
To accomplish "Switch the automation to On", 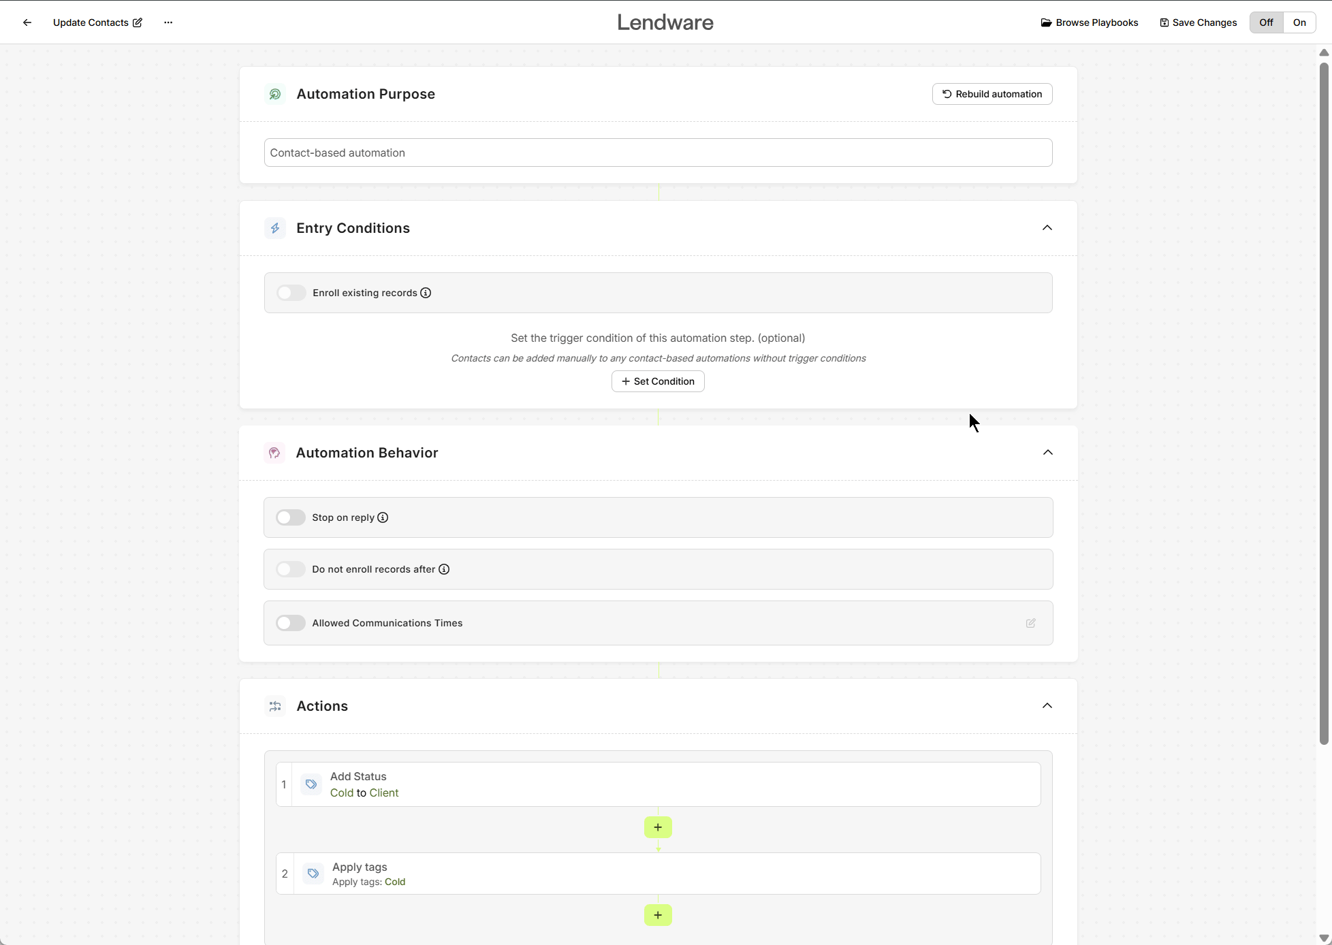I will tap(1298, 22).
